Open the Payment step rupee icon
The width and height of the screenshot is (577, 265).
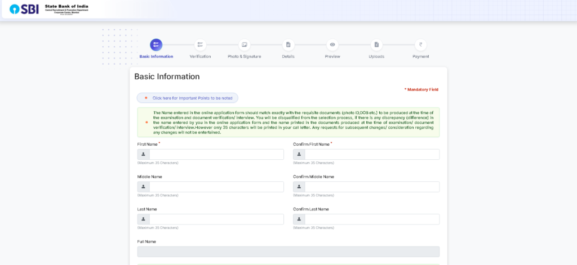tap(420, 45)
